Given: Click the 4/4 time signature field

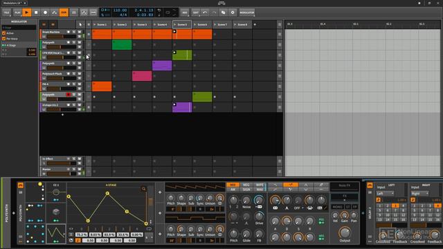Looking at the screenshot, I should point(123,15).
